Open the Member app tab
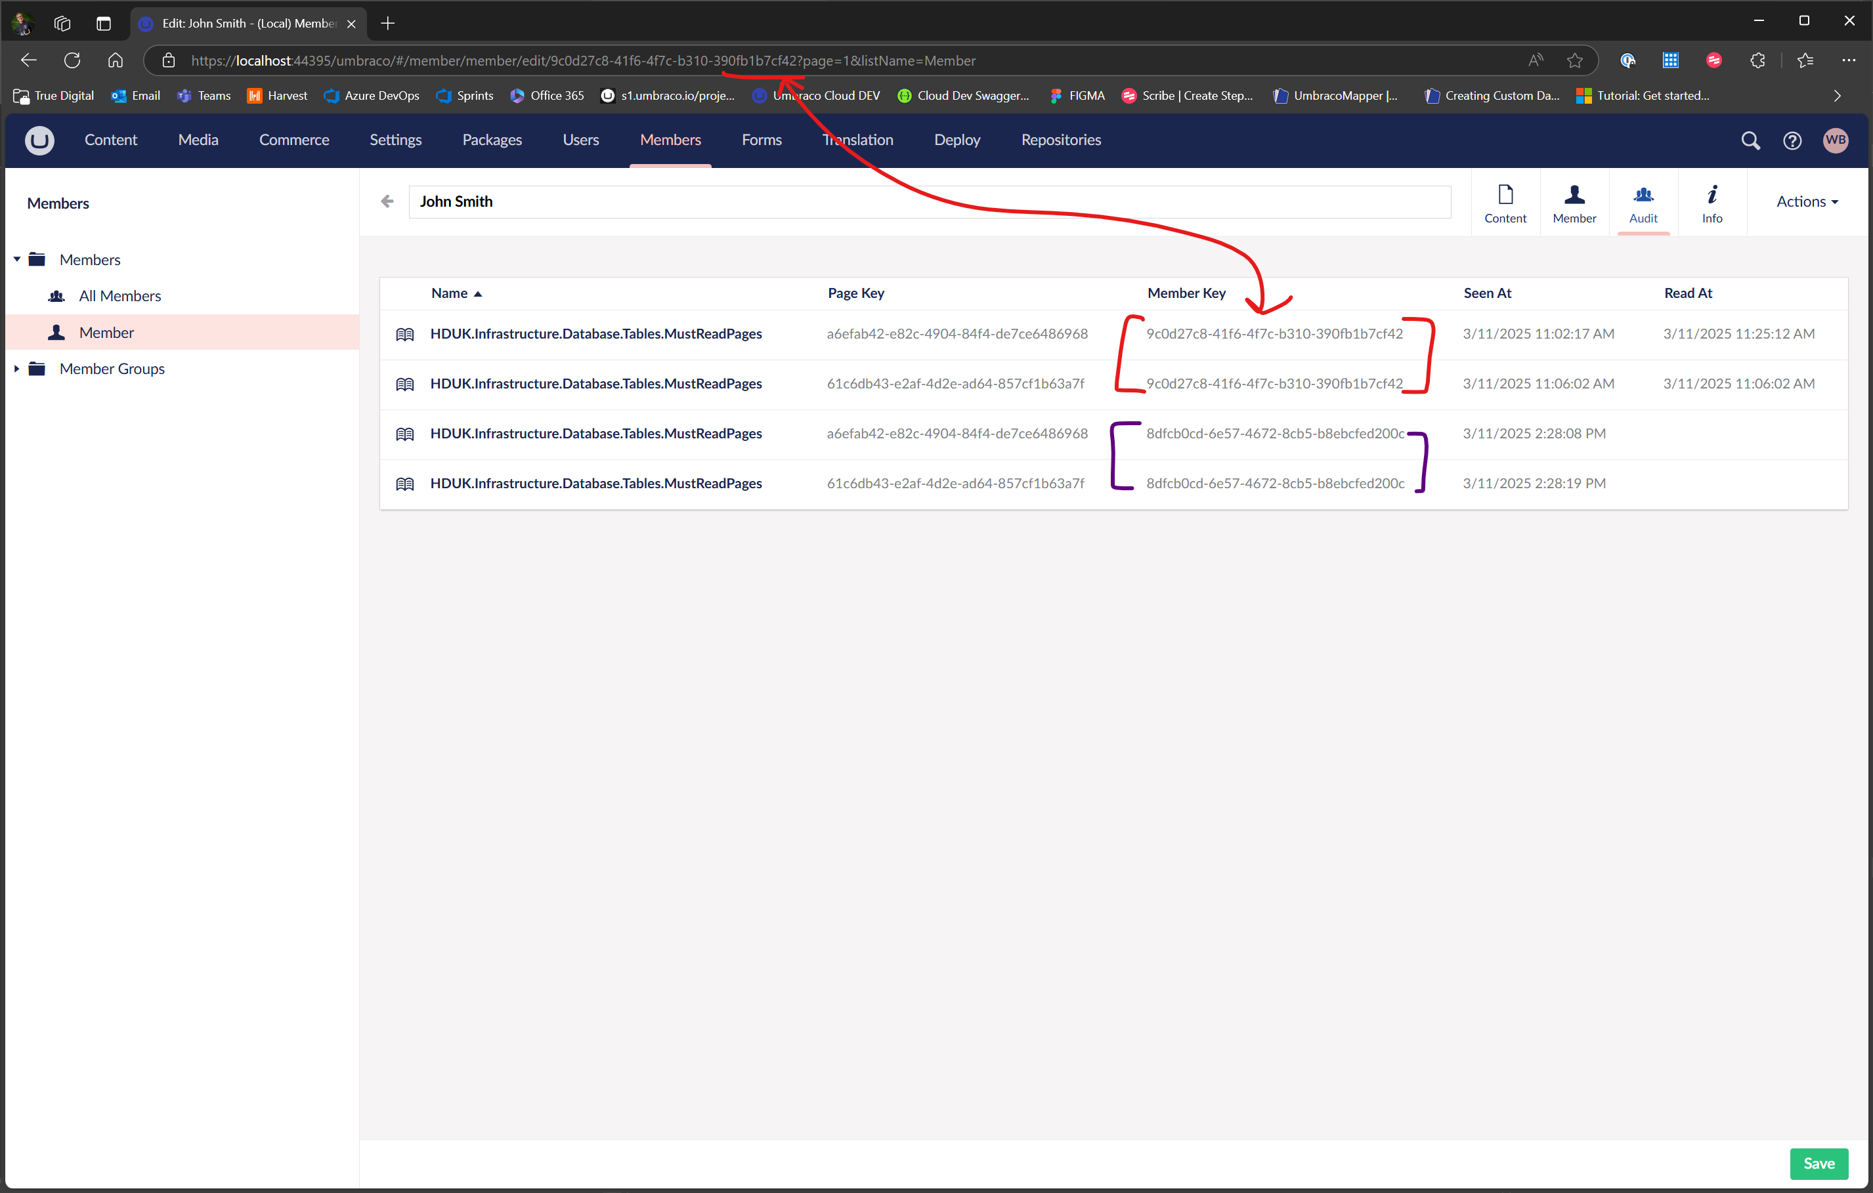1873x1193 pixels. [1574, 203]
